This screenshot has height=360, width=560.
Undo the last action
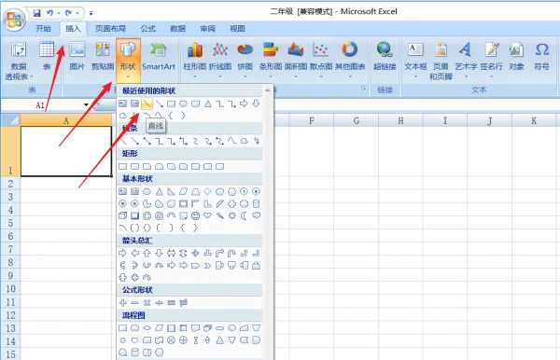49,13
